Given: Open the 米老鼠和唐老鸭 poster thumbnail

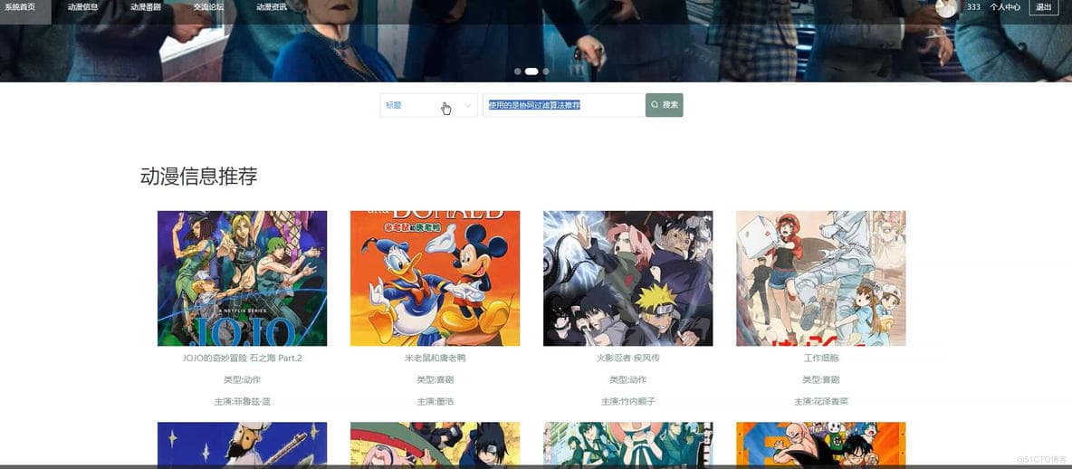Looking at the screenshot, I should [x=435, y=278].
